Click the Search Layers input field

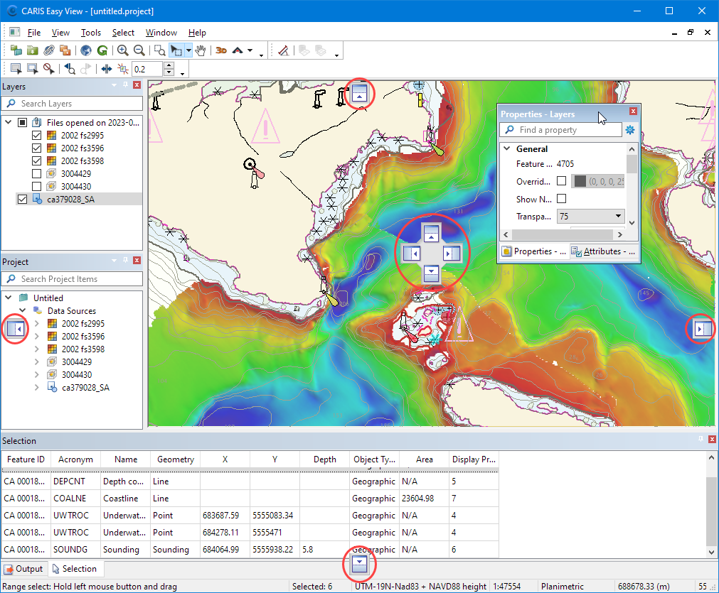tap(78, 104)
